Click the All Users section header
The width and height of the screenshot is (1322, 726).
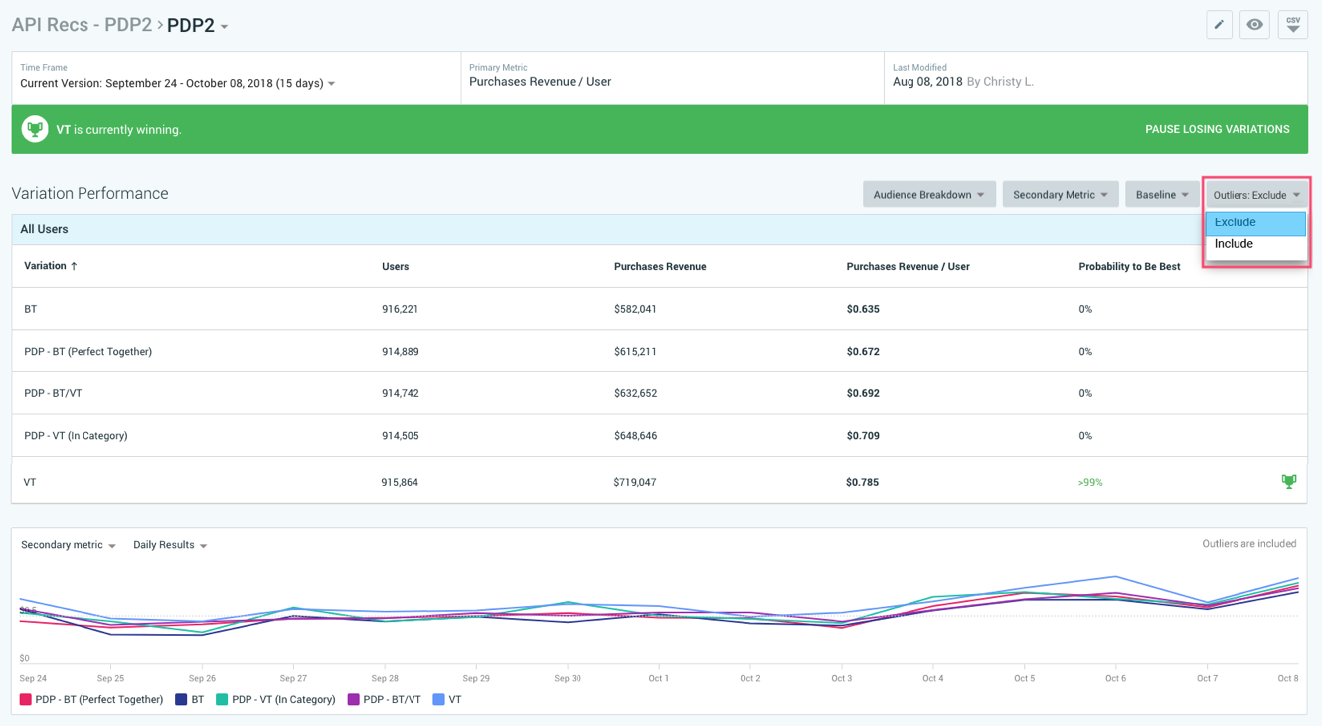click(44, 229)
